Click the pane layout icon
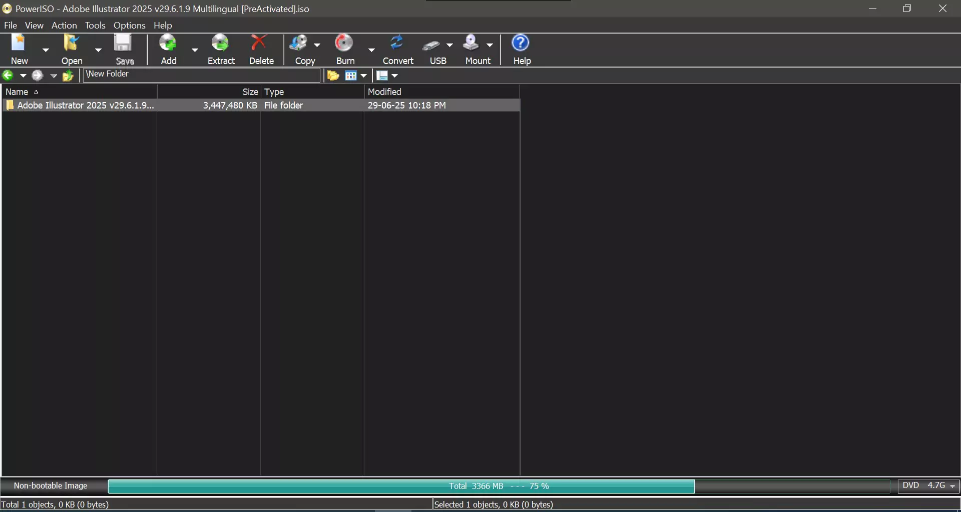Image resolution: width=961 pixels, height=512 pixels. click(x=382, y=75)
